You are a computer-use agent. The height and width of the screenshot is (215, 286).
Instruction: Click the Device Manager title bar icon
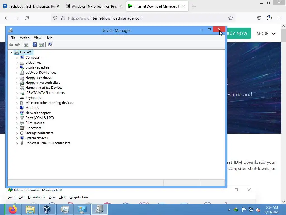[11, 30]
